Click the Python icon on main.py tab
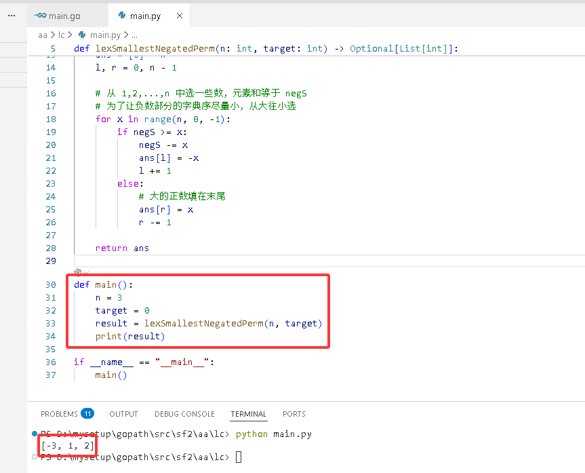The width and height of the screenshot is (585, 473). click(x=121, y=16)
